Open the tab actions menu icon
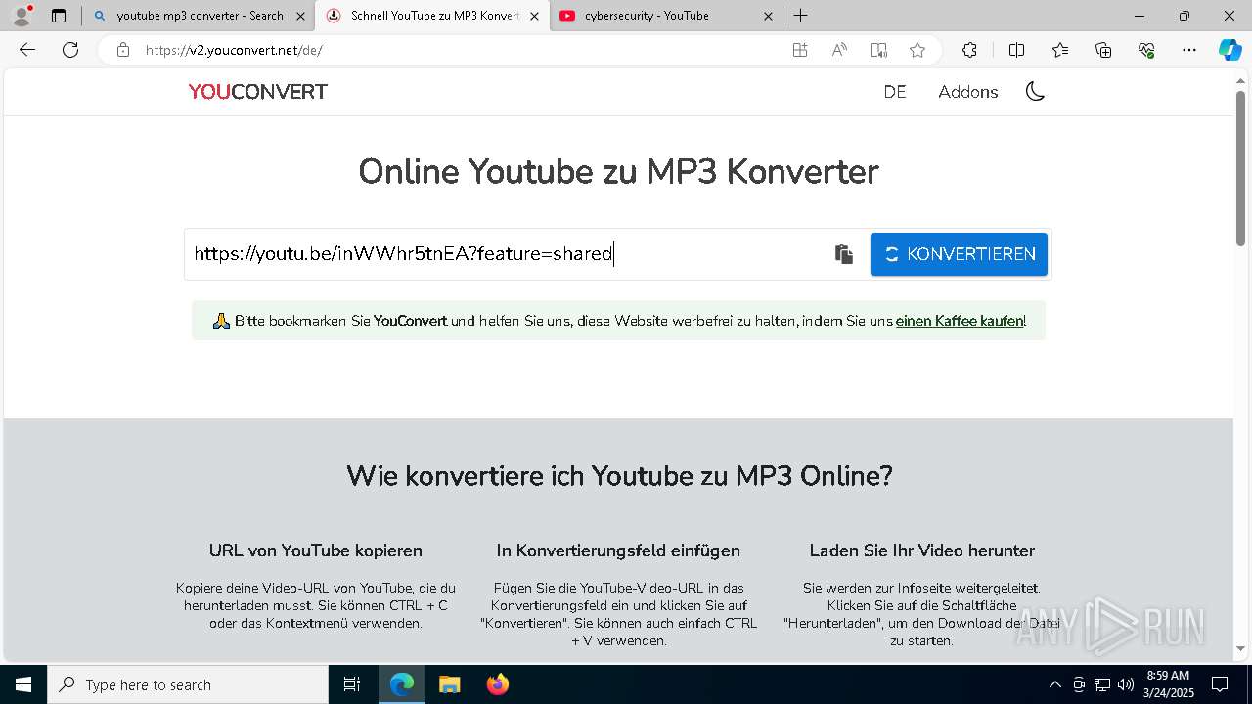Viewport: 1252px width, 704px height. coord(59,16)
